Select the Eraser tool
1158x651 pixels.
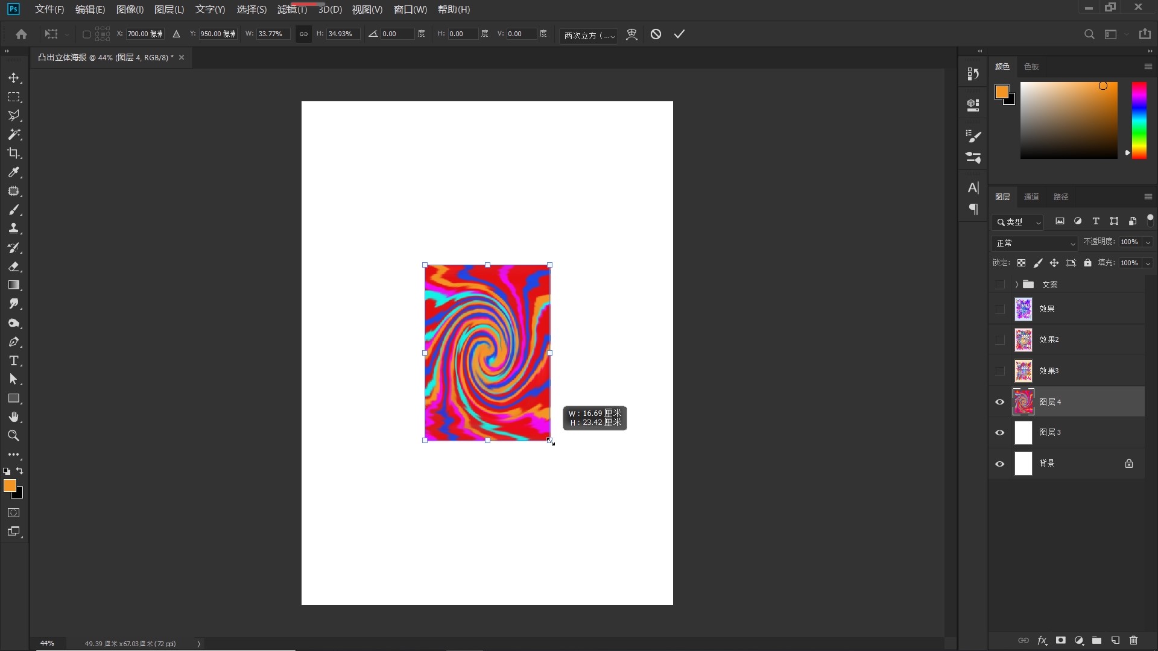(x=14, y=266)
